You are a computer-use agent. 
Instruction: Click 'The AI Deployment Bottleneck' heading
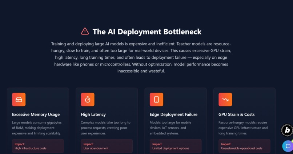[x=147, y=32]
